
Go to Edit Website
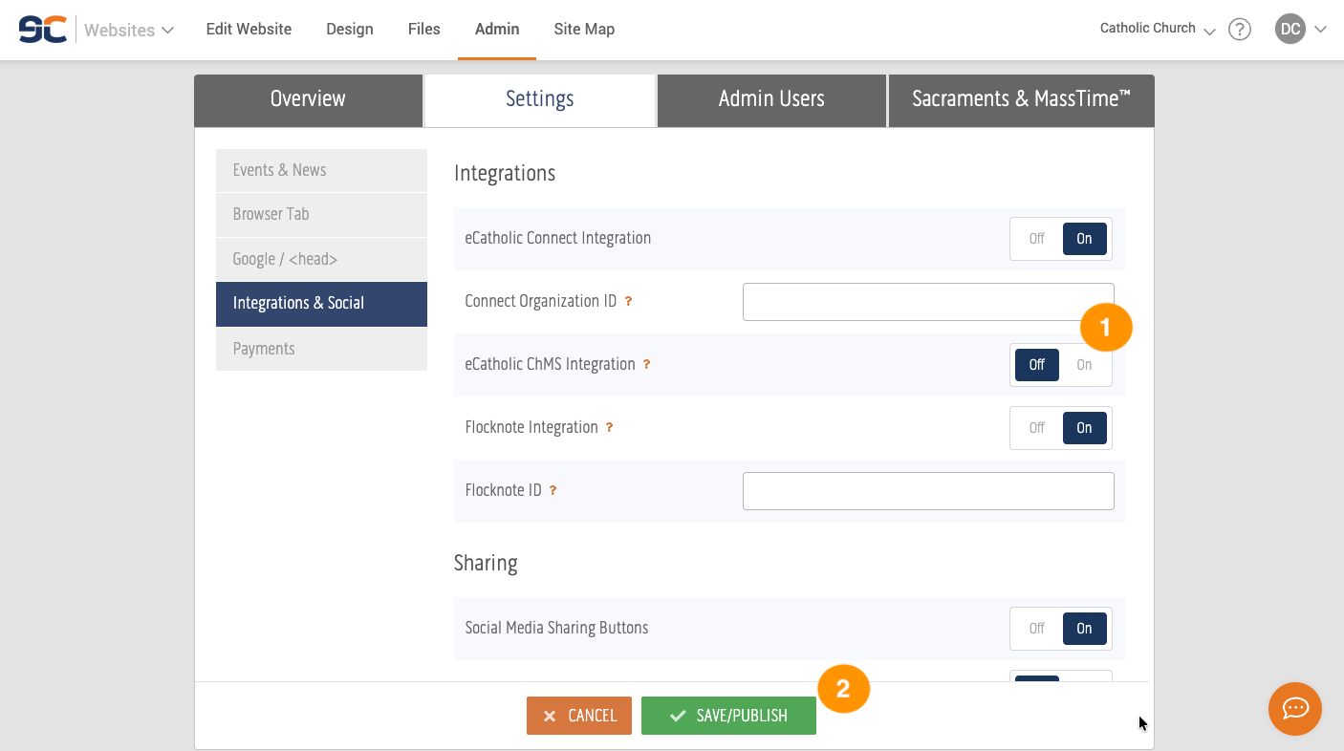pyautogui.click(x=249, y=29)
